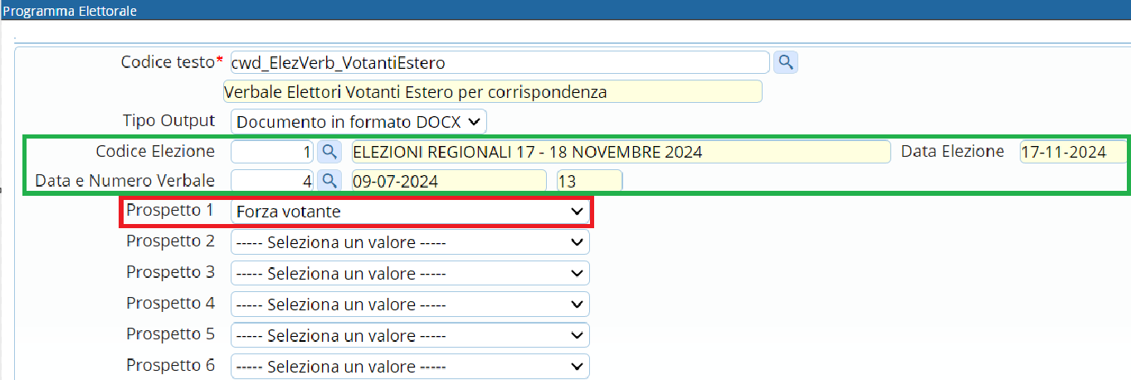Expand the Prospetto 1 dropdown
Screen dimensions: 1131x380
click(x=410, y=212)
